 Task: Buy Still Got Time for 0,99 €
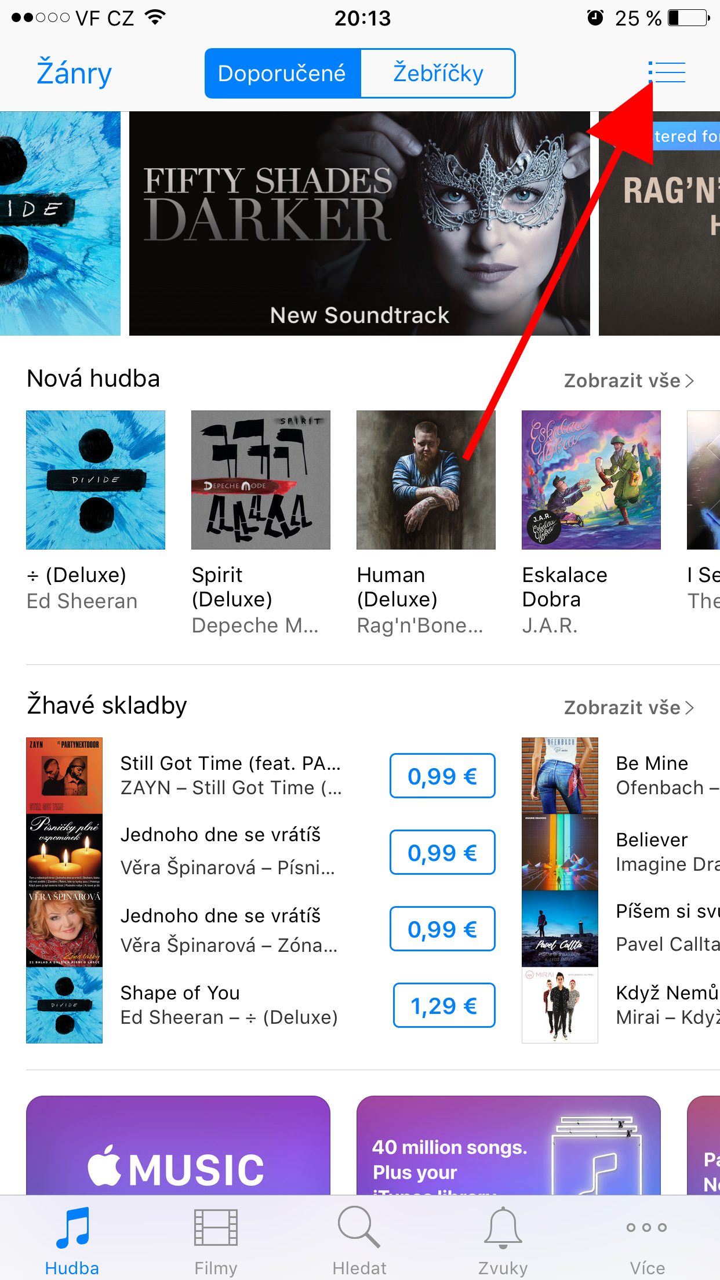click(442, 776)
